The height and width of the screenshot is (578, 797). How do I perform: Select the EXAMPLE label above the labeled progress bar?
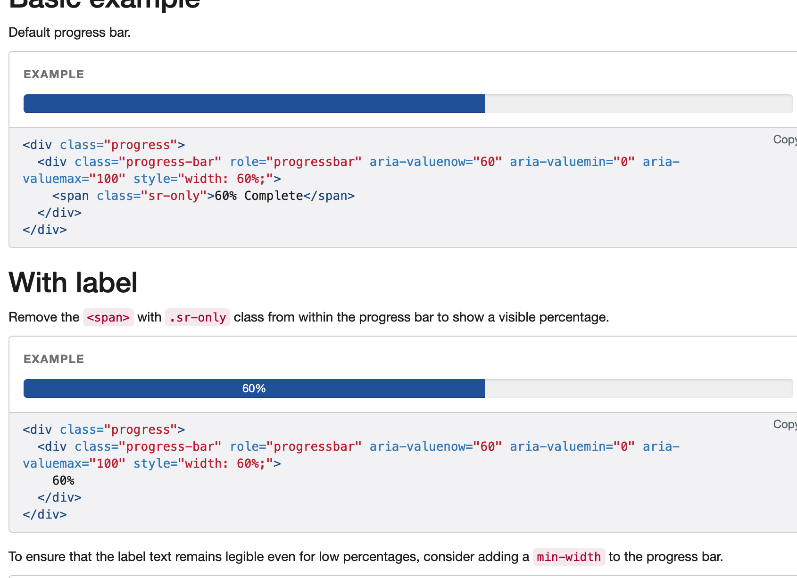[x=53, y=359]
